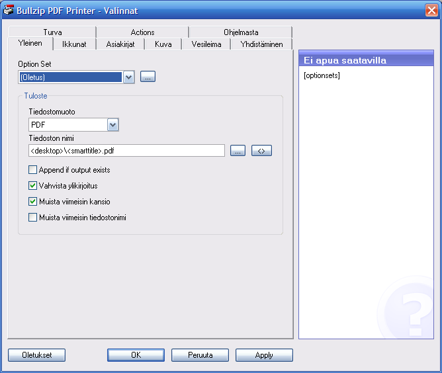This screenshot has width=442, height=373.
Task: Click inside the Tiedoston nimi field
Action: point(126,151)
